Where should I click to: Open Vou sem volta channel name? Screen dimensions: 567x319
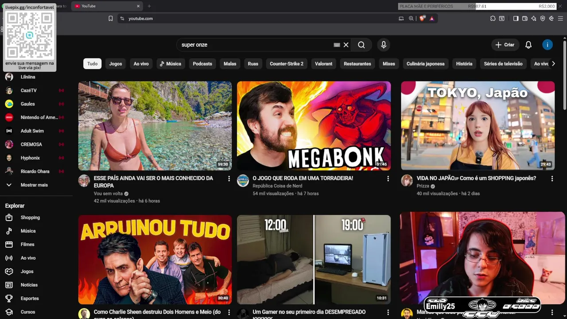(x=108, y=194)
